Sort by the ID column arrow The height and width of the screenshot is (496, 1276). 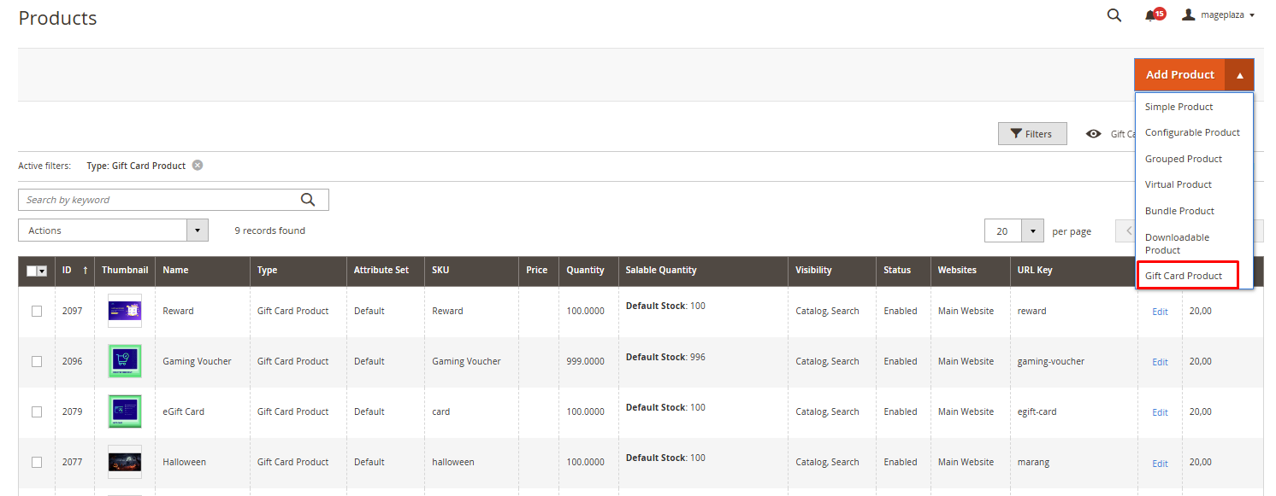click(x=85, y=271)
